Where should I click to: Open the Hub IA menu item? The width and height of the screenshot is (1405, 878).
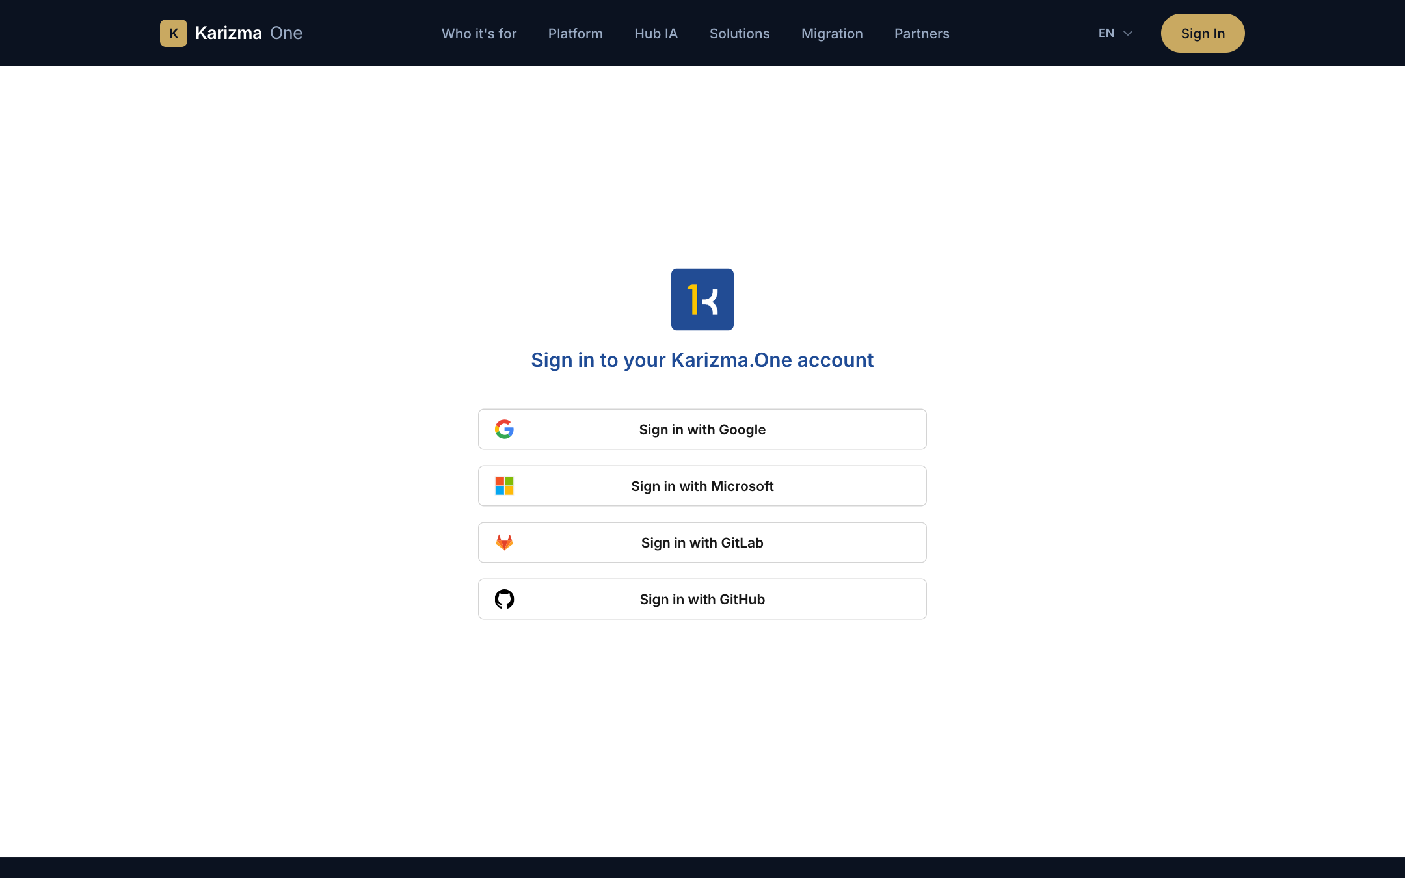(x=656, y=33)
